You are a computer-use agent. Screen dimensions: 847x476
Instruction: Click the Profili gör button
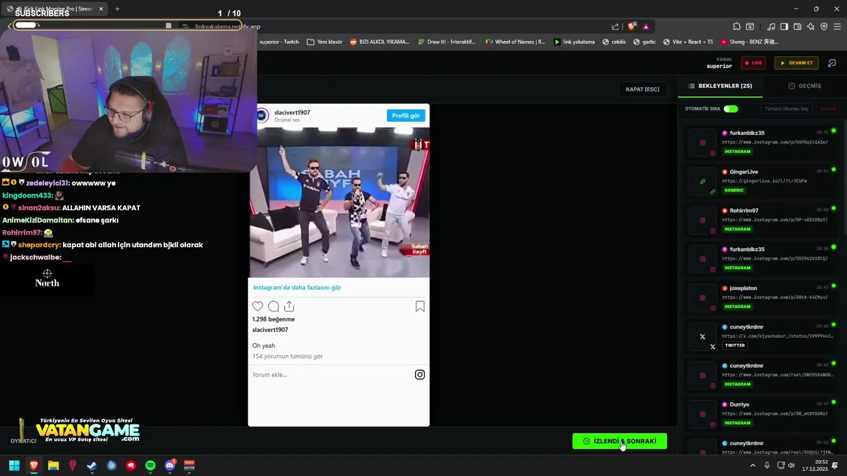pos(406,116)
